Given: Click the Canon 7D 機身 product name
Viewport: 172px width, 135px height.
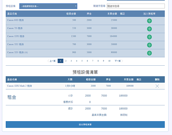Looking at the screenshot, I should 15,28.
